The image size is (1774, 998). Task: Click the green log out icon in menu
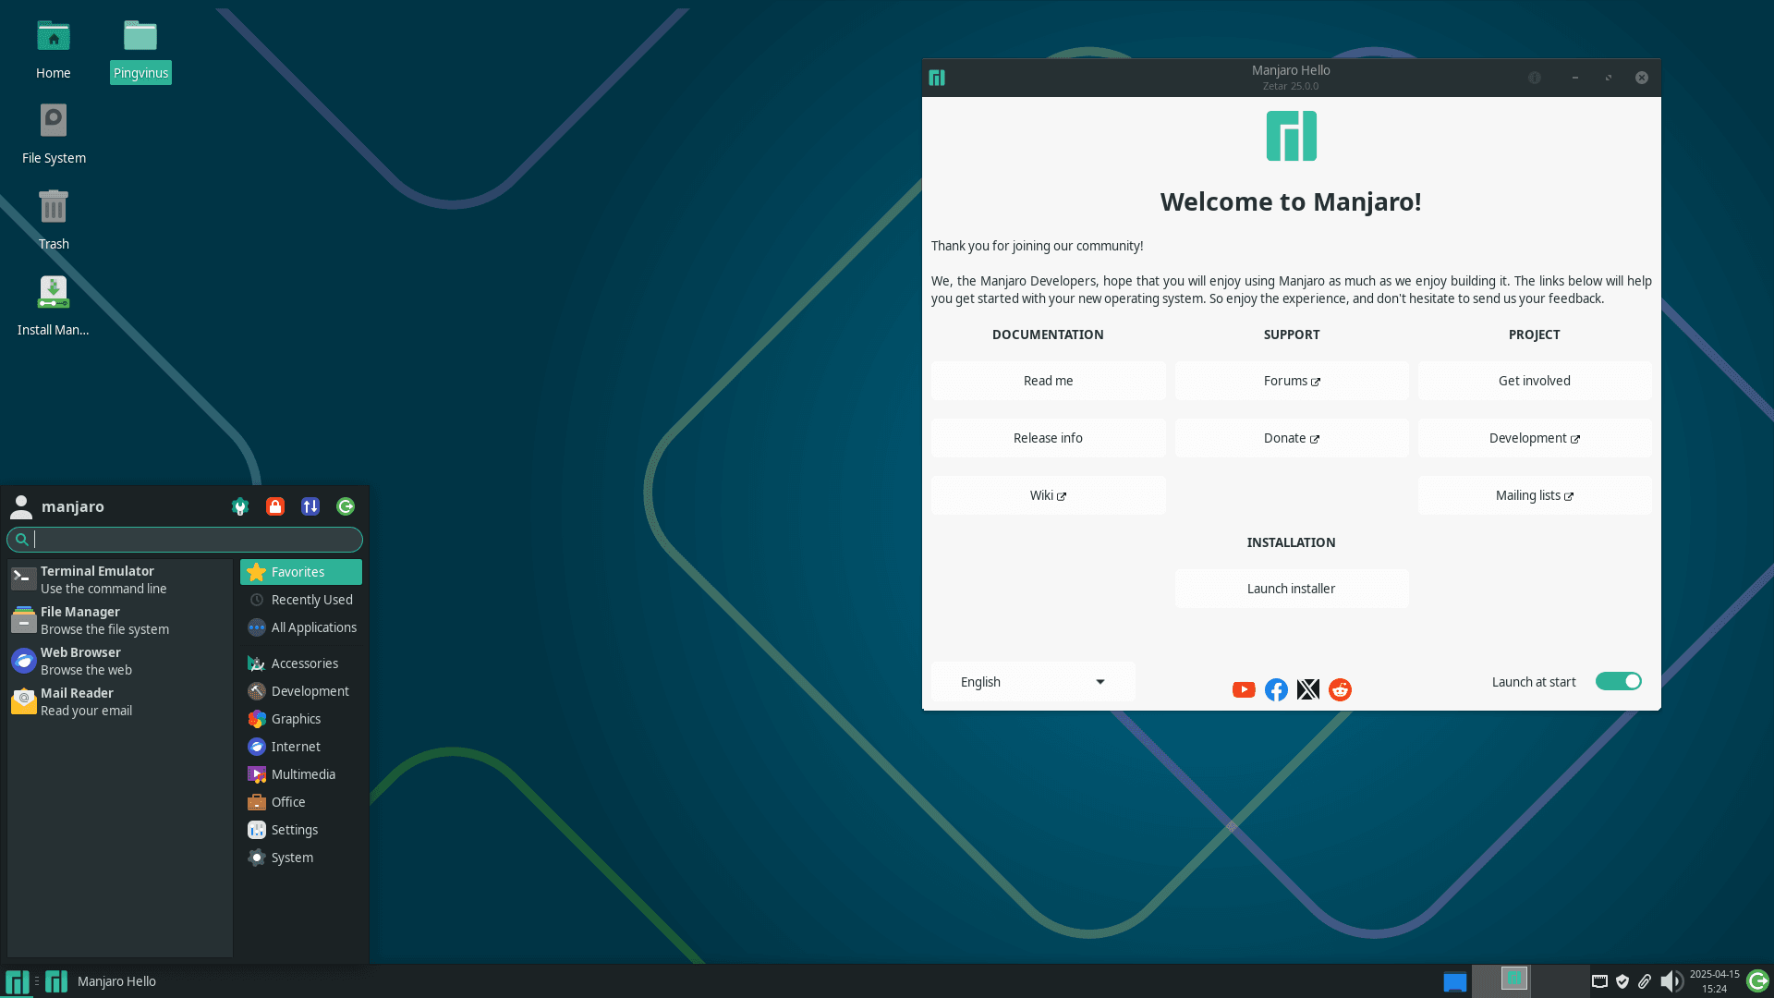[346, 506]
